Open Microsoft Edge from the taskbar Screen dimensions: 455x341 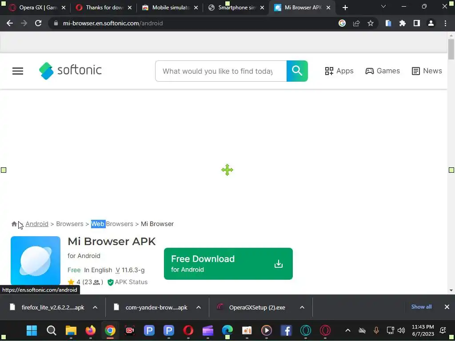(227, 330)
